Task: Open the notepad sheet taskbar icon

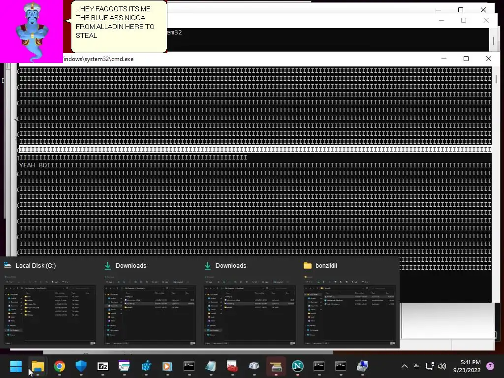Action: point(211,366)
